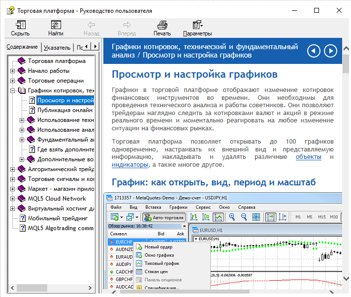Screen dimensions: 351x297
Task: Click the tree pane horizontal scrollbar thumb
Action: click(x=32, y=288)
